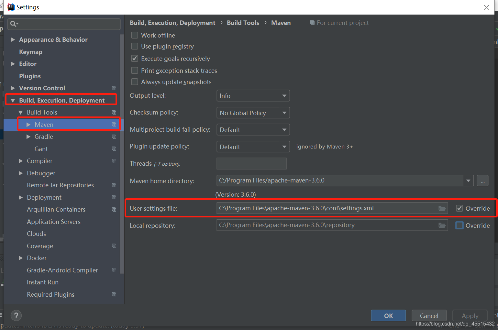The height and width of the screenshot is (330, 498).
Task: Click project-level icon beside Remote Jar Repositories
Action: point(114,185)
